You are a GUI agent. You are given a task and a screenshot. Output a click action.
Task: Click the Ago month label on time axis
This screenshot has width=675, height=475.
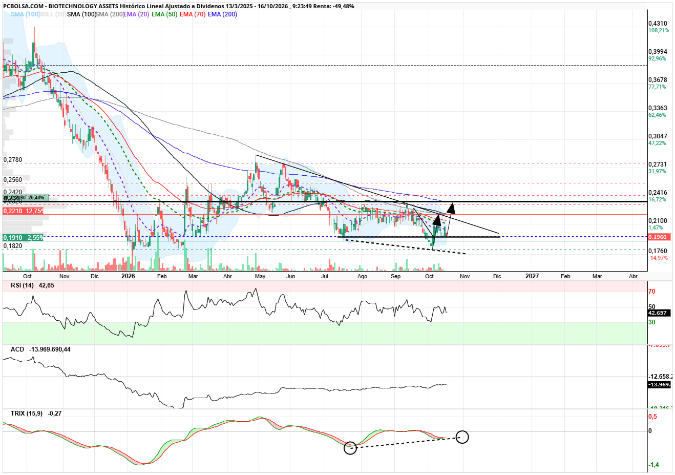point(362,277)
